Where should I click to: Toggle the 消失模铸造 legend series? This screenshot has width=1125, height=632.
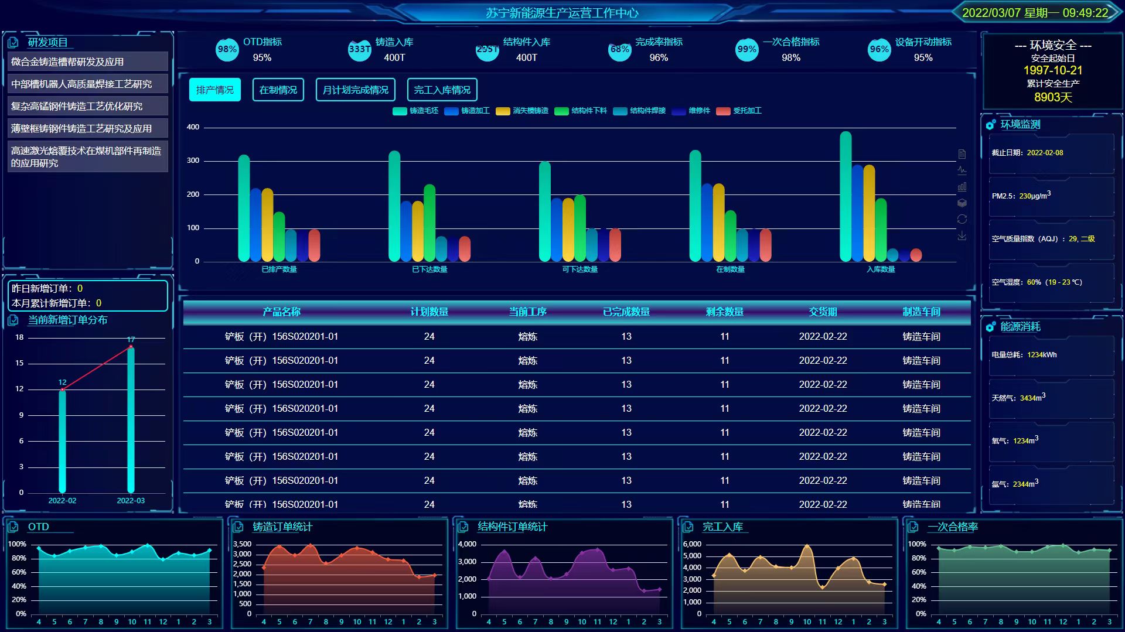pos(522,111)
